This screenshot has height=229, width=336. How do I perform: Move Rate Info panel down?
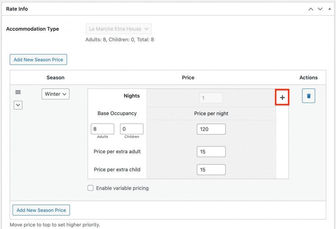point(320,9)
